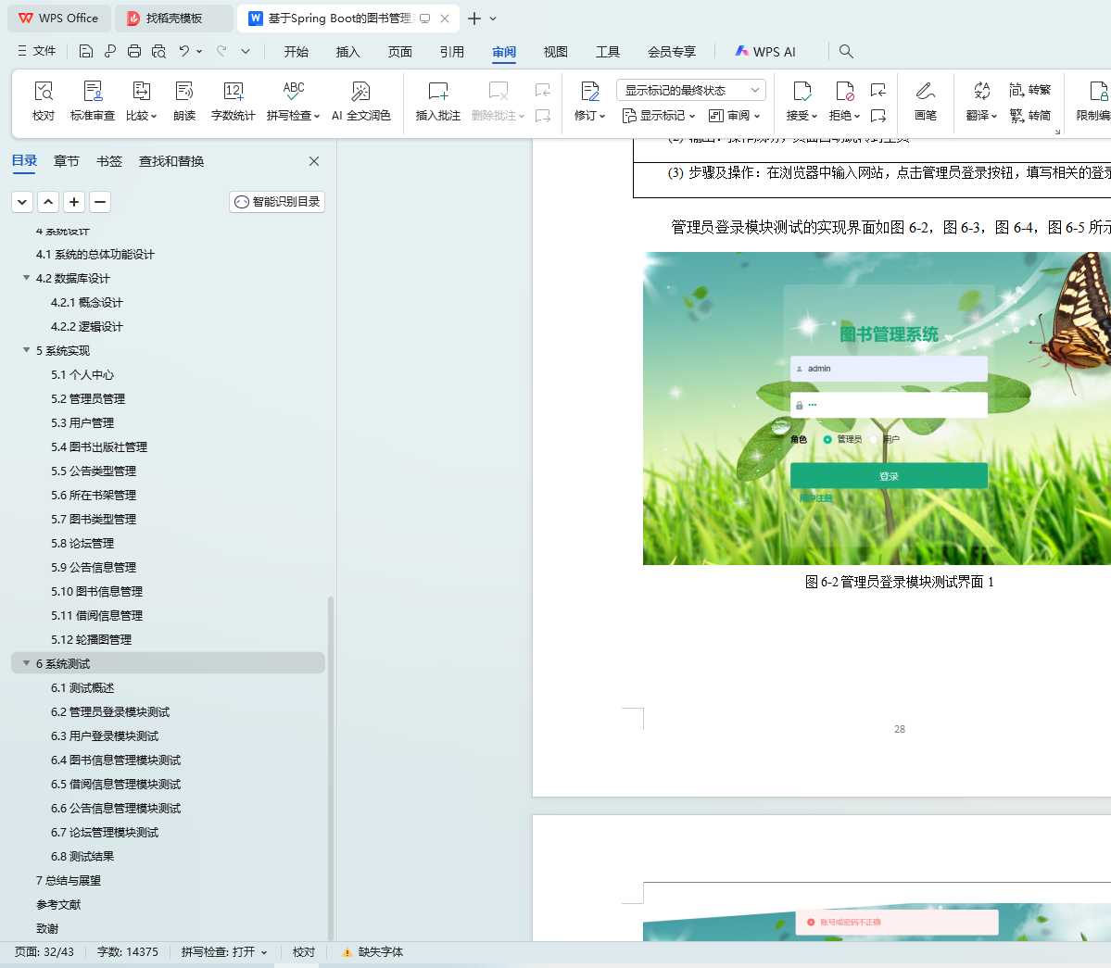This screenshot has width=1111, height=968.
Task: Switch to the 视图 ribbon tab
Action: coord(556,52)
